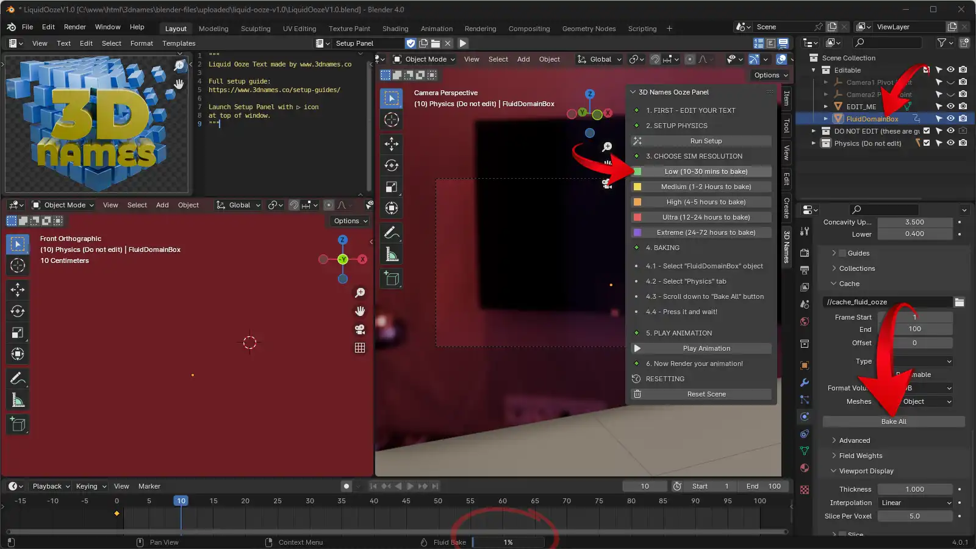The width and height of the screenshot is (976, 549).
Task: Open the Templates menu in text editor
Action: tap(179, 43)
